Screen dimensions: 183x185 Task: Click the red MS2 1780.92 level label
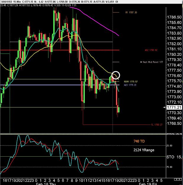pos(151,50)
